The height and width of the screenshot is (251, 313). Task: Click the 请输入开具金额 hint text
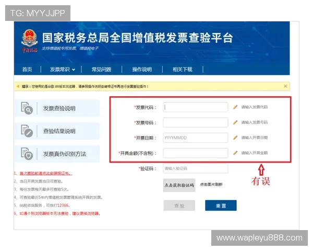(255, 153)
